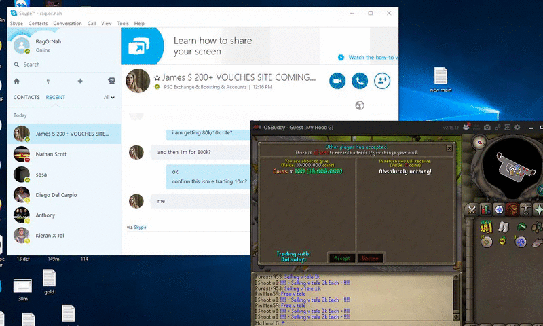Screen dimensions: 543x326
Task: Open the Skype bots contact card icon
Action: [111, 81]
